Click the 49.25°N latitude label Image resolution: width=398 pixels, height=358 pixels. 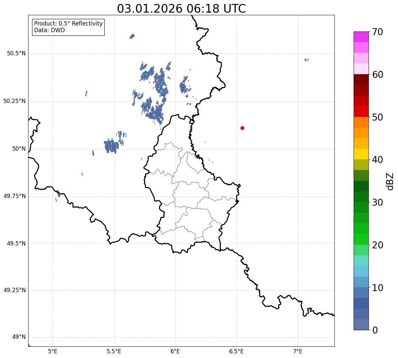click(x=15, y=290)
